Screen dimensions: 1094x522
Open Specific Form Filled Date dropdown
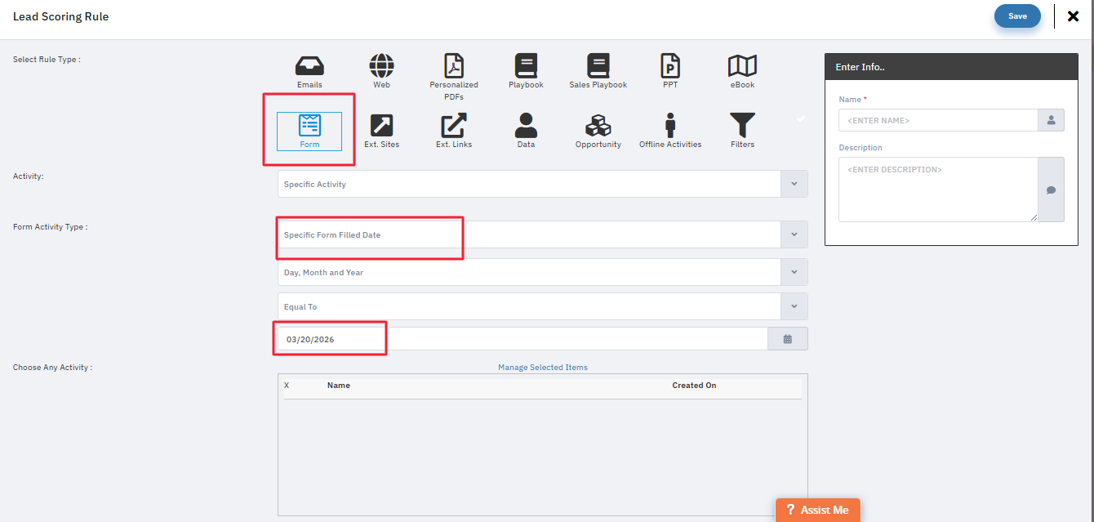[x=794, y=234]
